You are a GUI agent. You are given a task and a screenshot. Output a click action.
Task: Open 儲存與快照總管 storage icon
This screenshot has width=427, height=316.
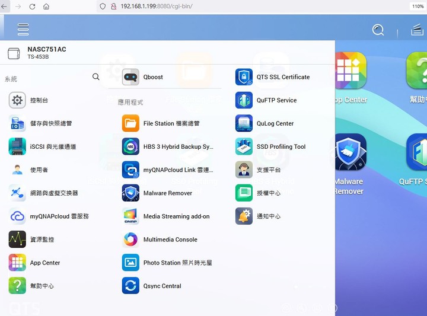pos(17,123)
